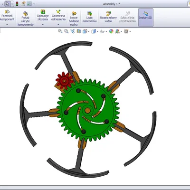Activate Section View icon
This screenshot has width=190, height=190.
(x=79, y=31)
